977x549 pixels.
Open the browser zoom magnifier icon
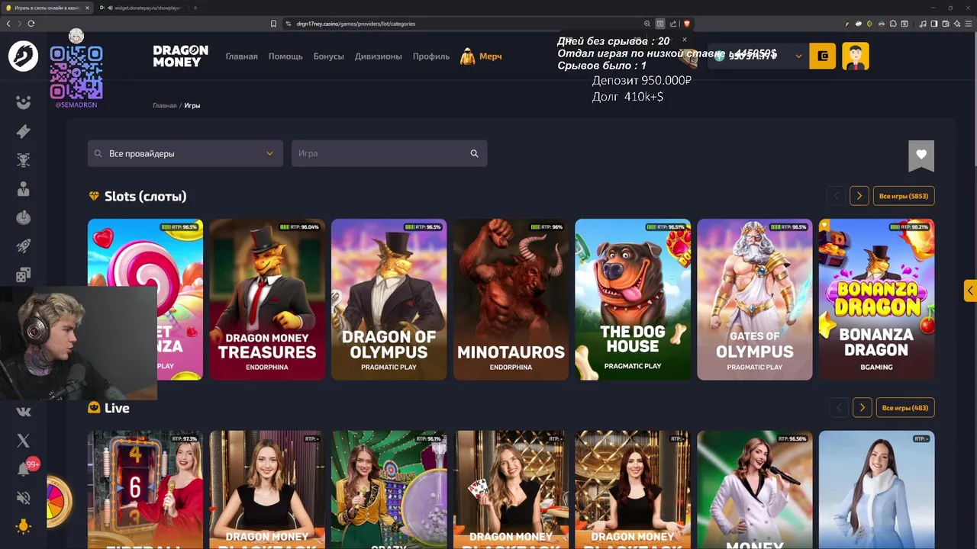[647, 24]
